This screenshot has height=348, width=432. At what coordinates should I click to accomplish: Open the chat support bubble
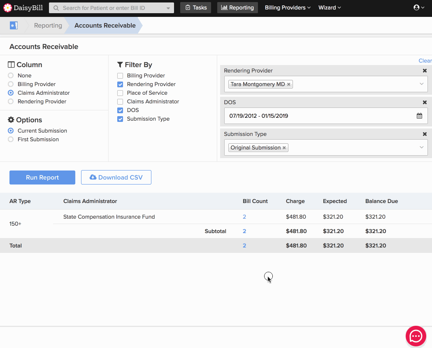[416, 336]
